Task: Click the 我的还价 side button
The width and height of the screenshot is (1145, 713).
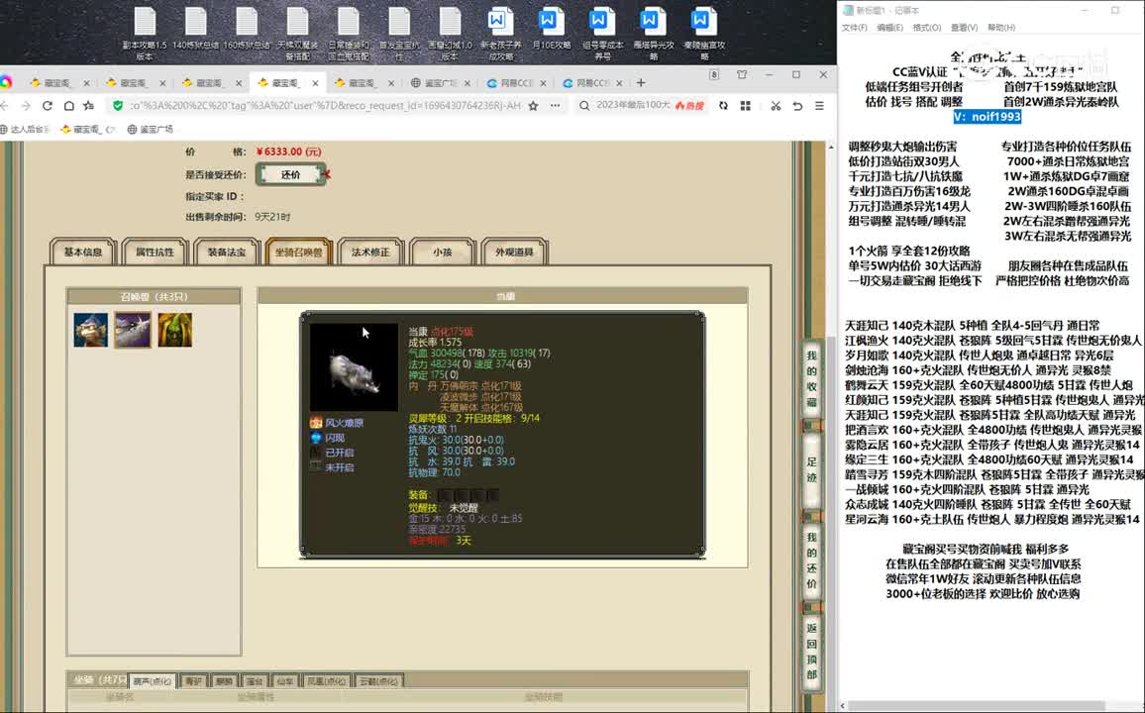Action: [x=811, y=560]
